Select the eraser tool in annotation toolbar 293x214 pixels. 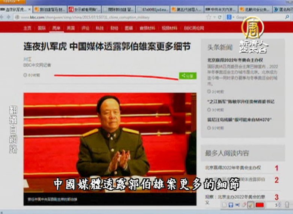click(x=244, y=205)
